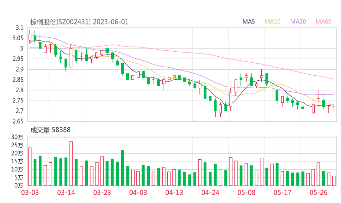Click the 0万 volume axis label
The width and height of the screenshot is (341, 203).
coord(19,185)
